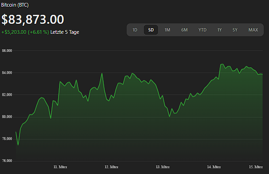Viewport: 269px width, 174px height.
Task: Click the 78.000 axis label
Action: coord(7,139)
